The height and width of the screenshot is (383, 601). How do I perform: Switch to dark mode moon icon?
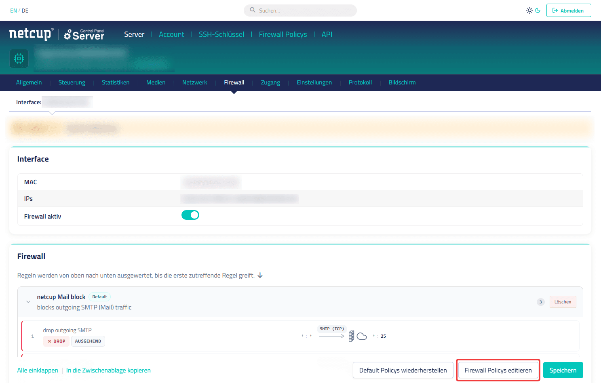point(538,11)
